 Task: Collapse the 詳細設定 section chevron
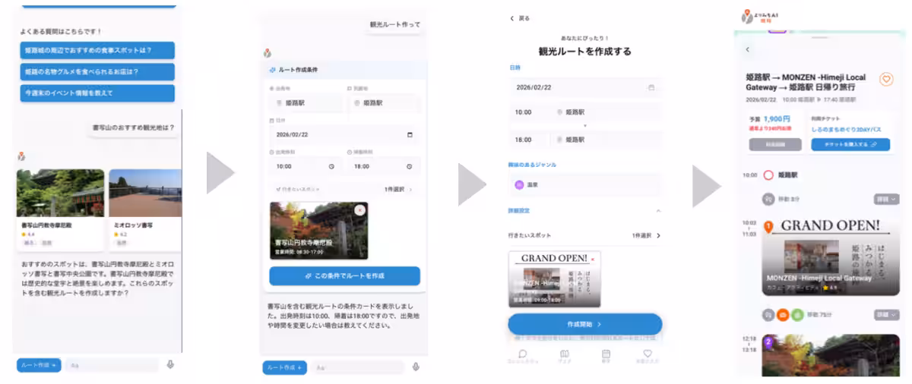[x=658, y=211]
